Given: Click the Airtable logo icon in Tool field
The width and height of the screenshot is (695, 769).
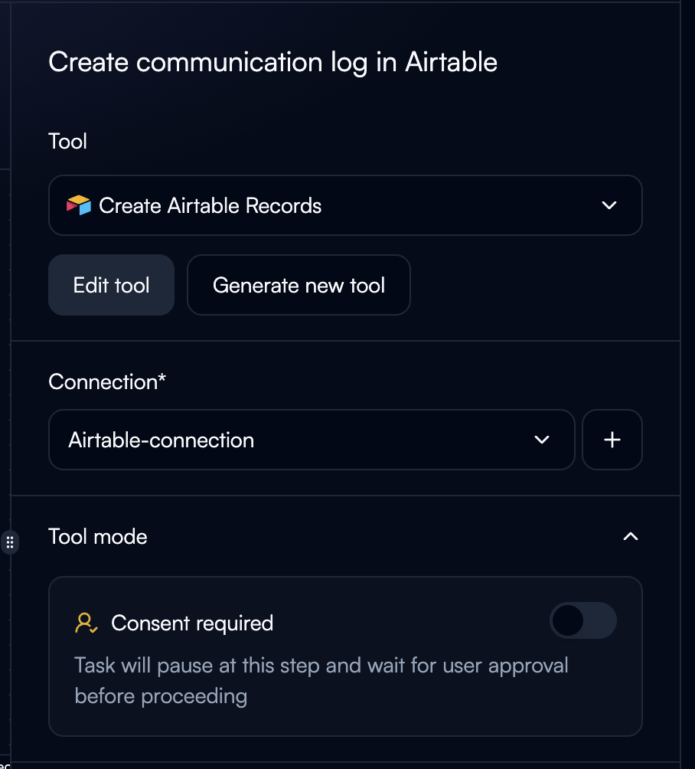Looking at the screenshot, I should [x=79, y=205].
